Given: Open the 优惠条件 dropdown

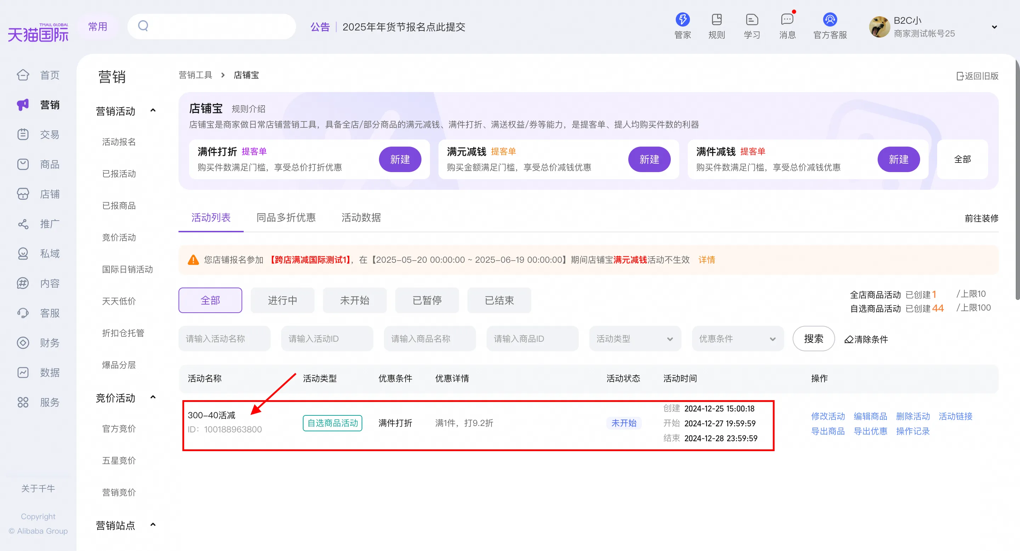Looking at the screenshot, I should [737, 339].
